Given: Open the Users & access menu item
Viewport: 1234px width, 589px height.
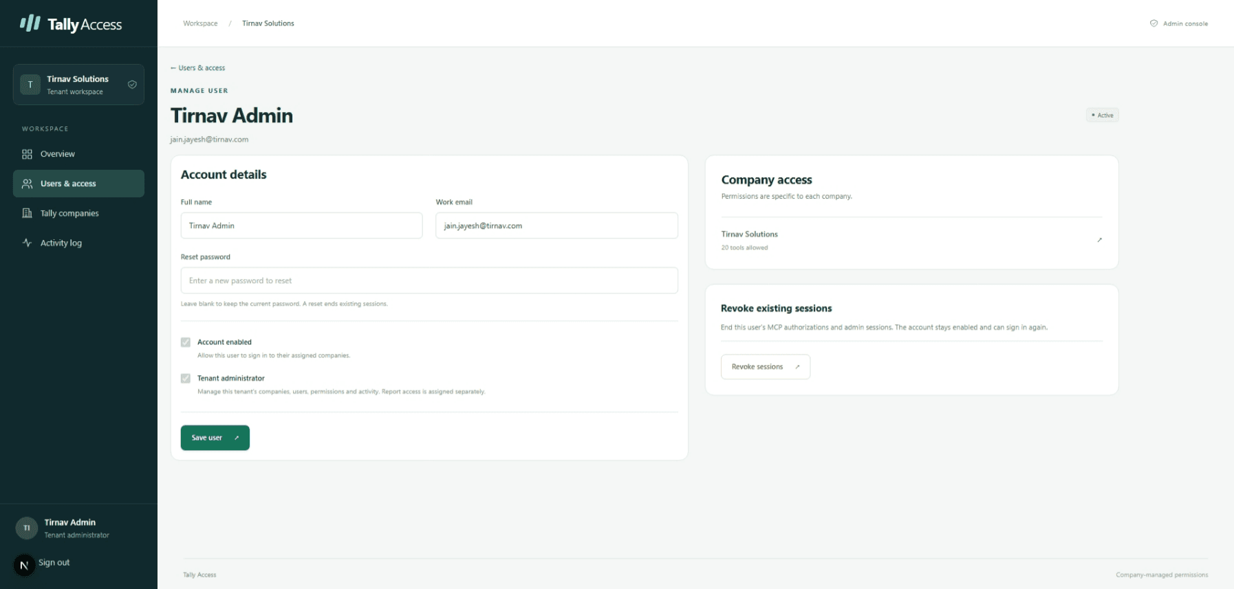Looking at the screenshot, I should pyautogui.click(x=78, y=184).
